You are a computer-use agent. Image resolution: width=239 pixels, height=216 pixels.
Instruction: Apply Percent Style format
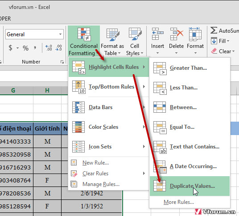[25, 48]
